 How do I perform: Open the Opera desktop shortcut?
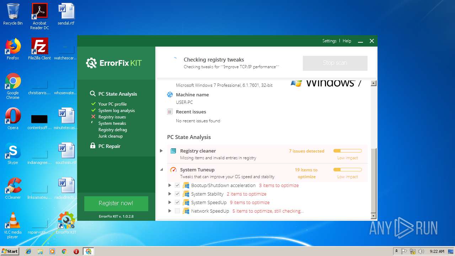[13, 119]
